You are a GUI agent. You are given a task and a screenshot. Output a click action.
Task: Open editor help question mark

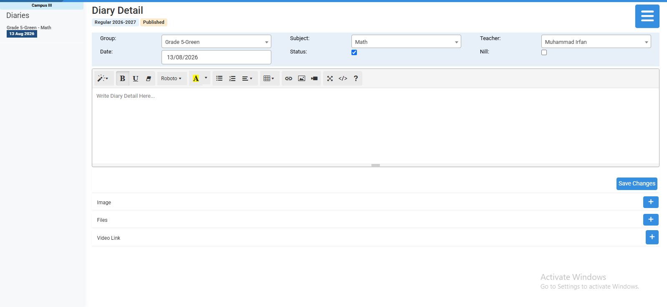pos(356,79)
